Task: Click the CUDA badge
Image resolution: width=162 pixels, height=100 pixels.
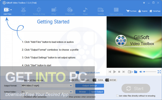Action: coord(99,80)
